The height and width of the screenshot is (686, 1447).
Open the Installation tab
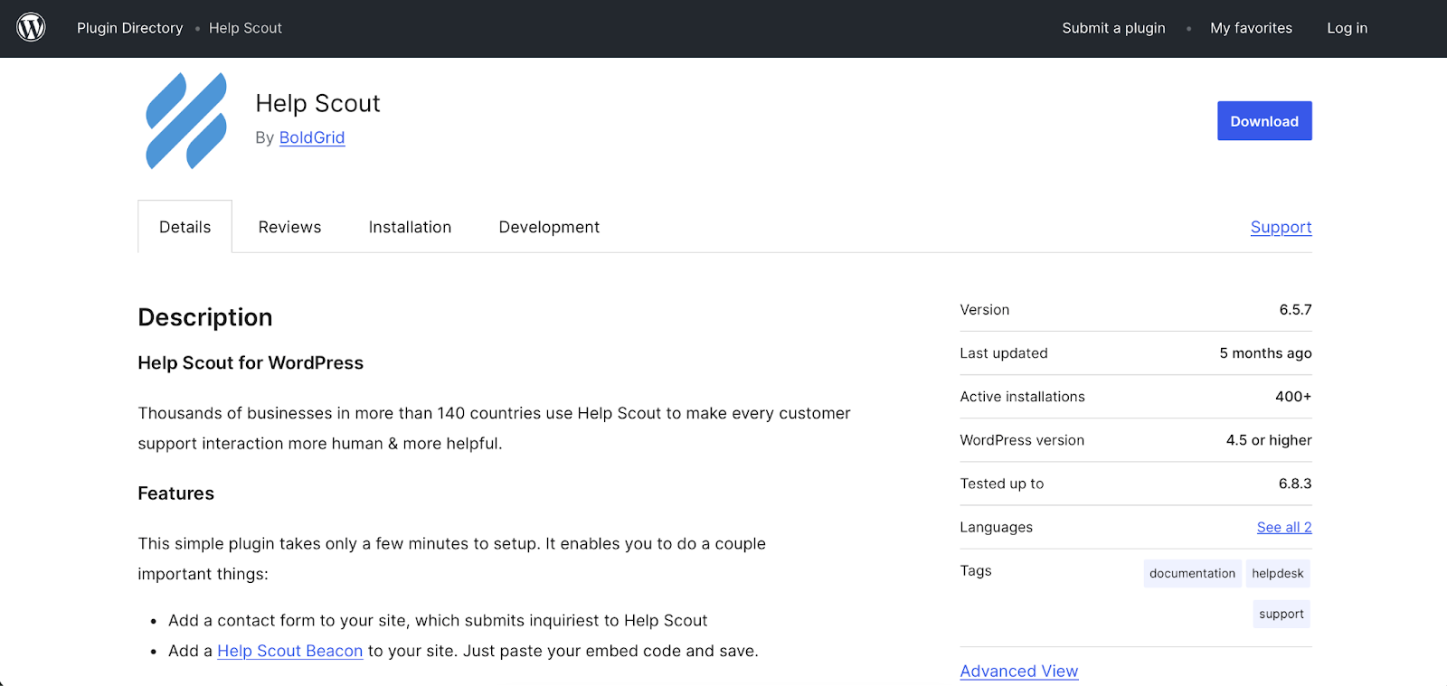pyautogui.click(x=410, y=227)
